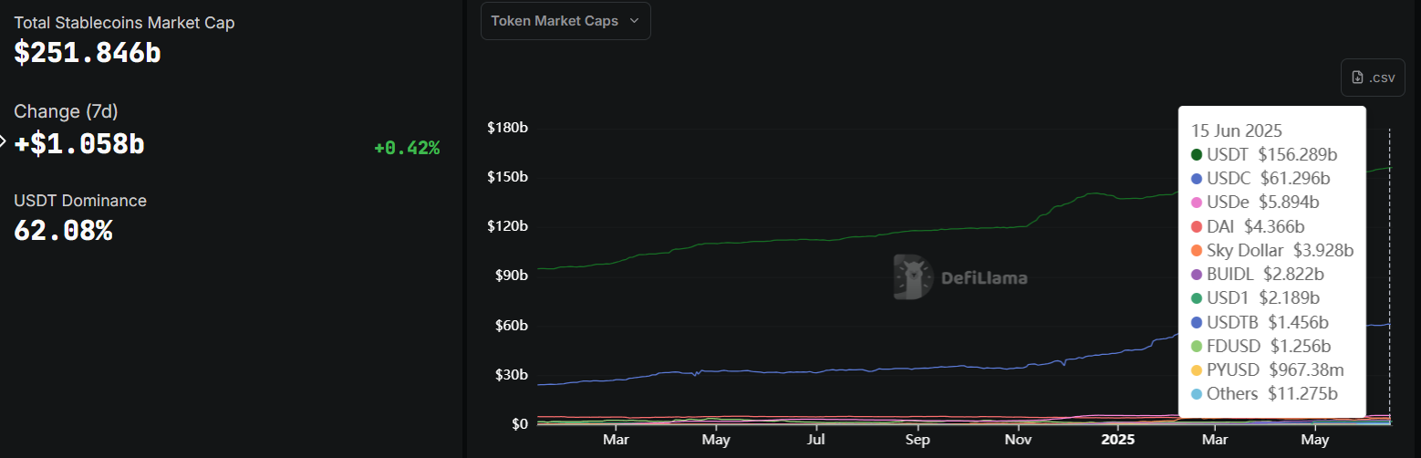Click the chevron arrow in Token Market Caps
Image resolution: width=1421 pixels, height=458 pixels.
point(634,21)
